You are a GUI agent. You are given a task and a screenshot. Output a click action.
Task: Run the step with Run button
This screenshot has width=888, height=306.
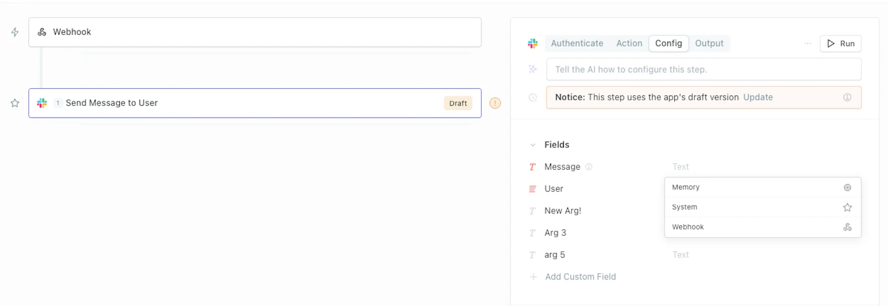tap(840, 43)
